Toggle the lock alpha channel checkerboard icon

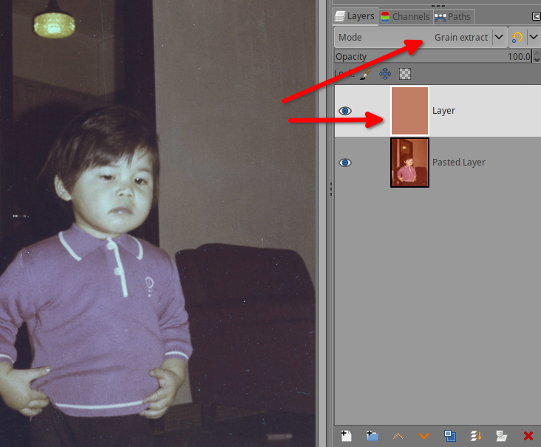tap(405, 73)
